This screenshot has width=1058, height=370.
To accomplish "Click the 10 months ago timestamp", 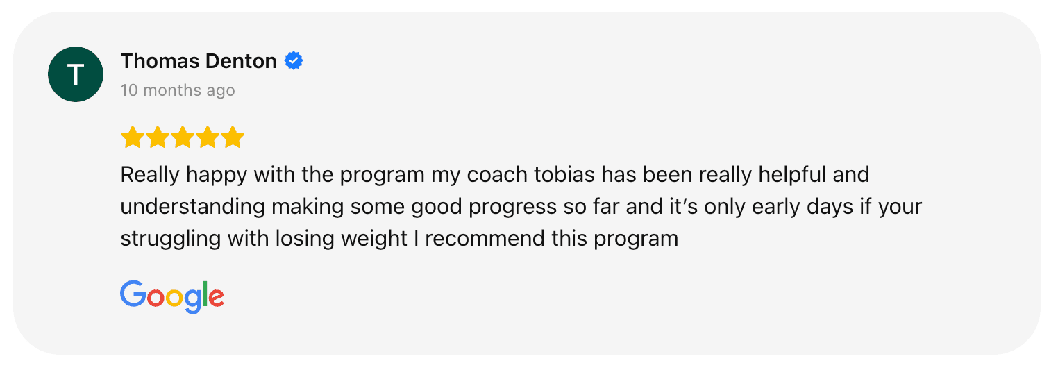I will (x=178, y=90).
